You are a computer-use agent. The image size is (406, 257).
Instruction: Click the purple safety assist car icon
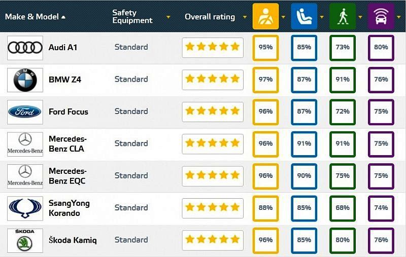(381, 16)
